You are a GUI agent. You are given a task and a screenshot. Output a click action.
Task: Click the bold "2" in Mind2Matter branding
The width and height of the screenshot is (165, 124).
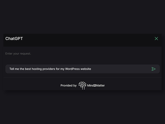point(95,85)
